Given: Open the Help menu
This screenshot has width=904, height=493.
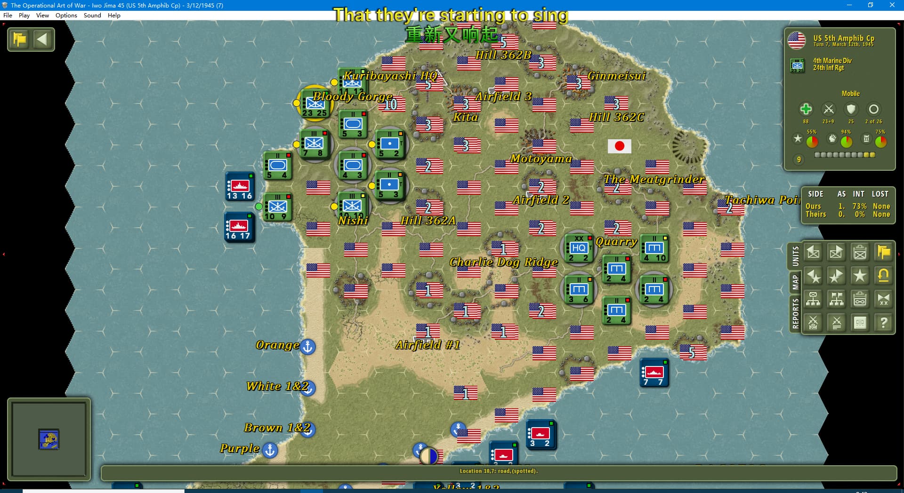Looking at the screenshot, I should tap(114, 15).
